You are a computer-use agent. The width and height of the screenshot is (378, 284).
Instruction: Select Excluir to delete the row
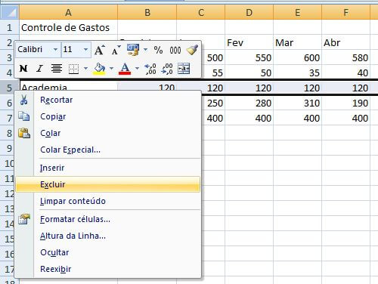108,184
